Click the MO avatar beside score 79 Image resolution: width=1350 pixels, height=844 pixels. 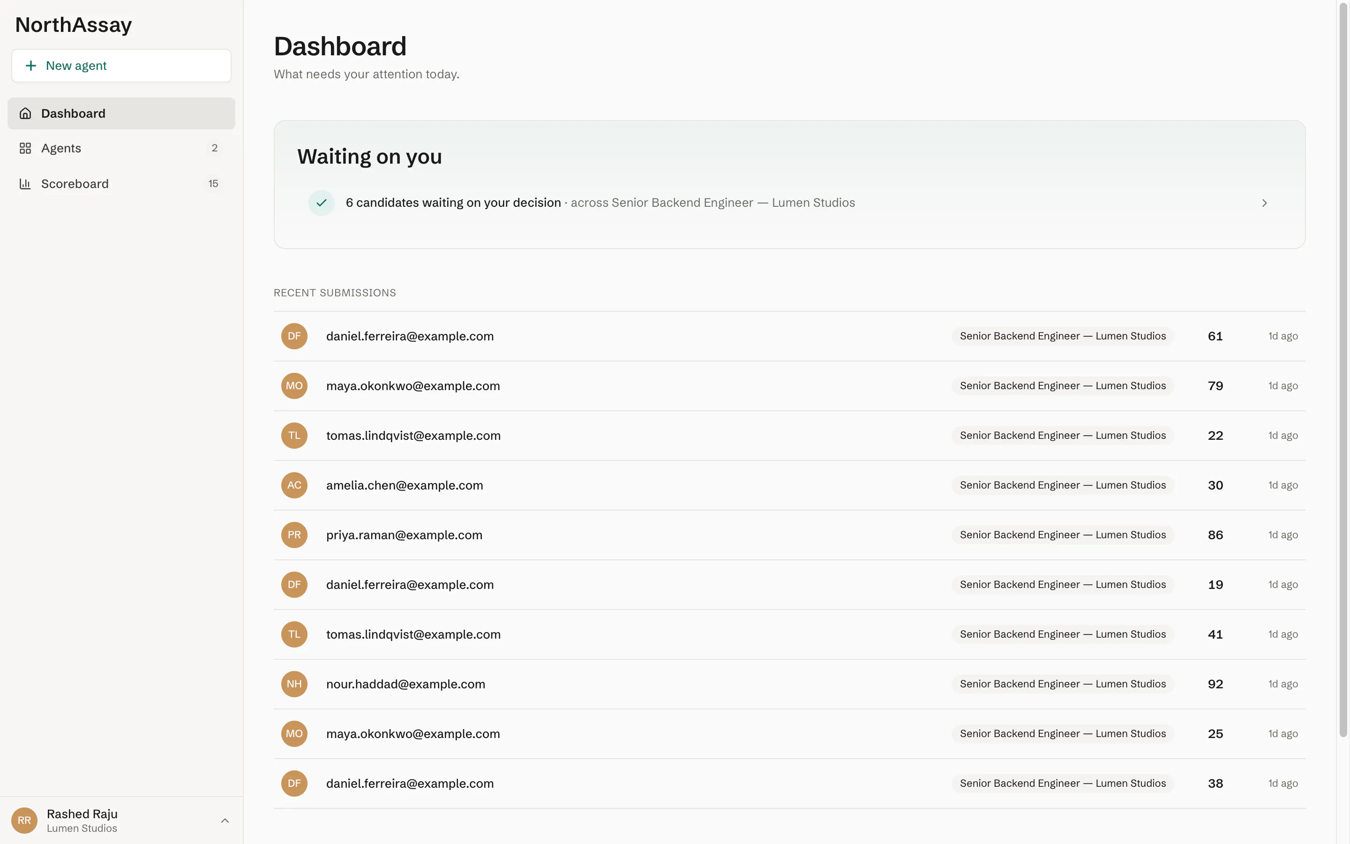pos(294,386)
